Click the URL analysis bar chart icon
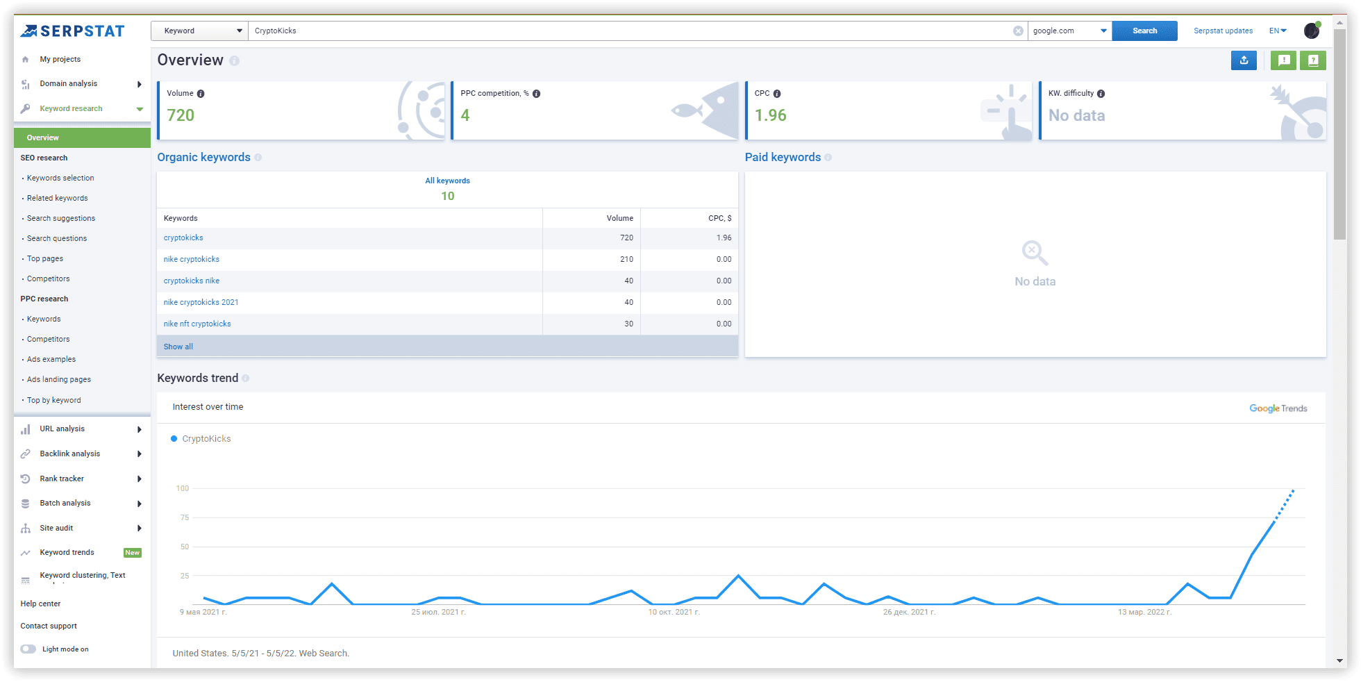 pos(26,429)
